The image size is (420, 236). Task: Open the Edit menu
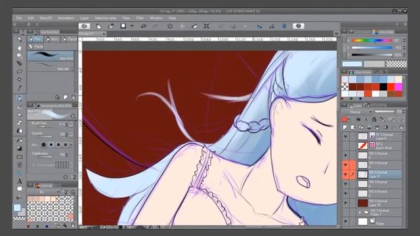pos(31,18)
